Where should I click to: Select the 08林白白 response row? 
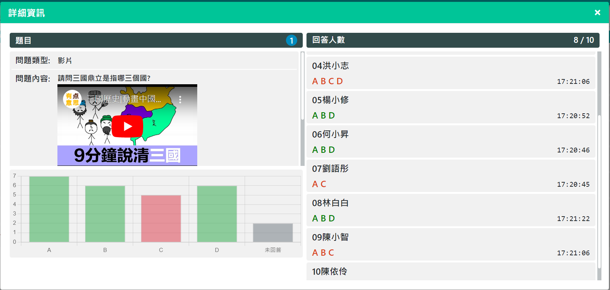click(x=451, y=210)
